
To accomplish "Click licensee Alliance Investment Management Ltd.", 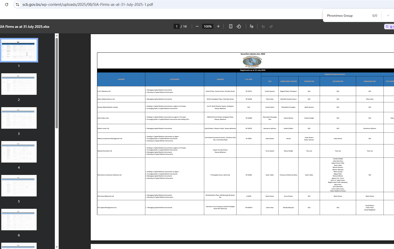I will tap(110, 139).
